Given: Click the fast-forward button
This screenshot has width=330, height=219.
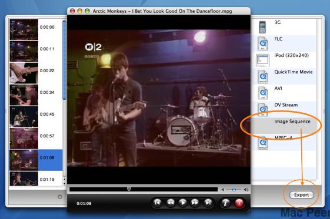Looking at the screenshot, I should coord(195,203).
